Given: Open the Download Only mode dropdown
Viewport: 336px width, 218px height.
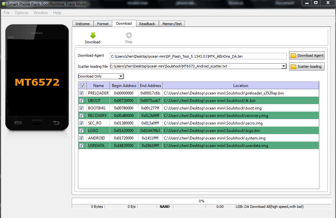Looking at the screenshot, I should [x=101, y=76].
